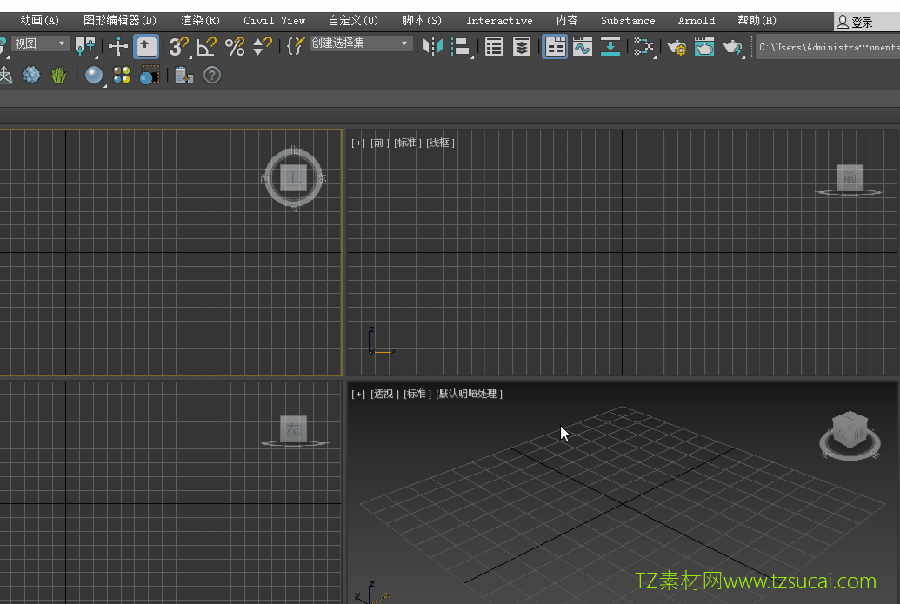
Task: Open the 帮助(H) menu
Action: pyautogui.click(x=757, y=21)
